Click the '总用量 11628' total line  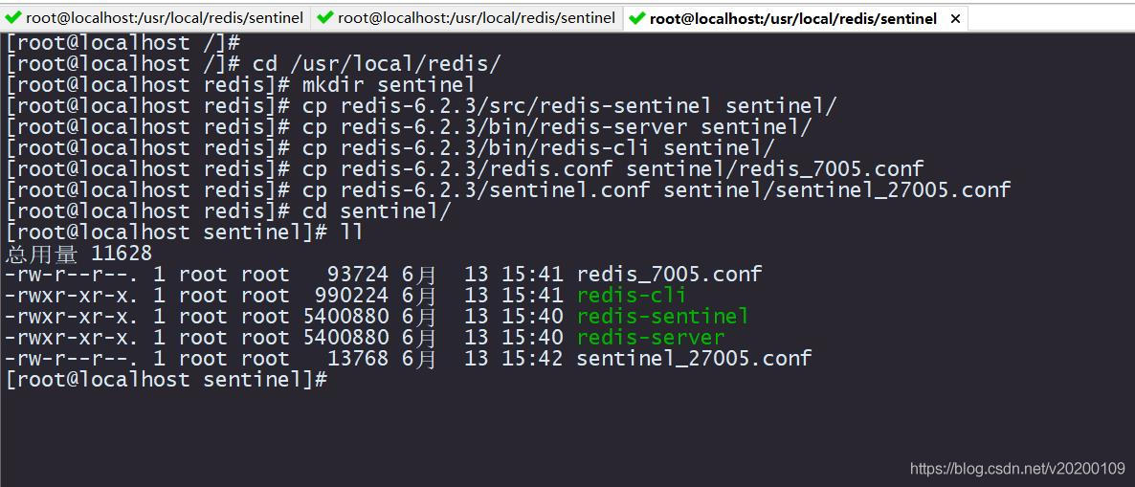pyautogui.click(x=78, y=254)
